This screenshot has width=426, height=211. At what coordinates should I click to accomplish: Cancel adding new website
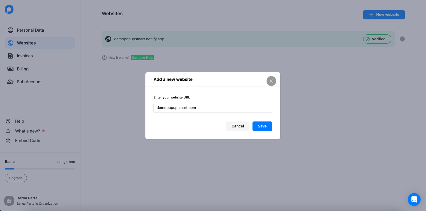tap(238, 126)
